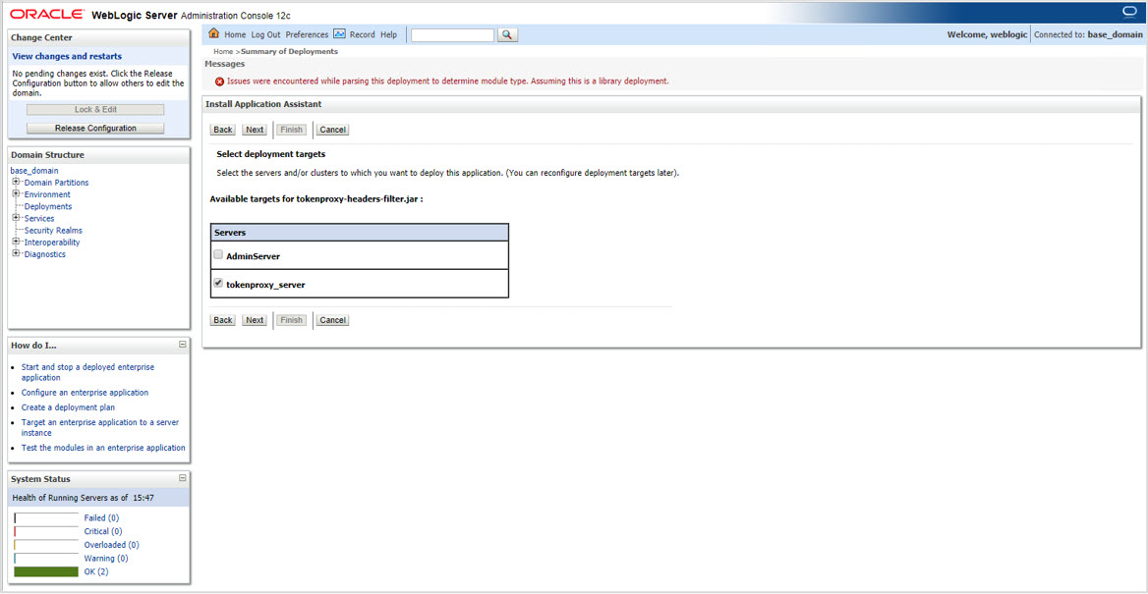The image size is (1148, 594).
Task: Click the bottom Next button
Action: pos(254,320)
